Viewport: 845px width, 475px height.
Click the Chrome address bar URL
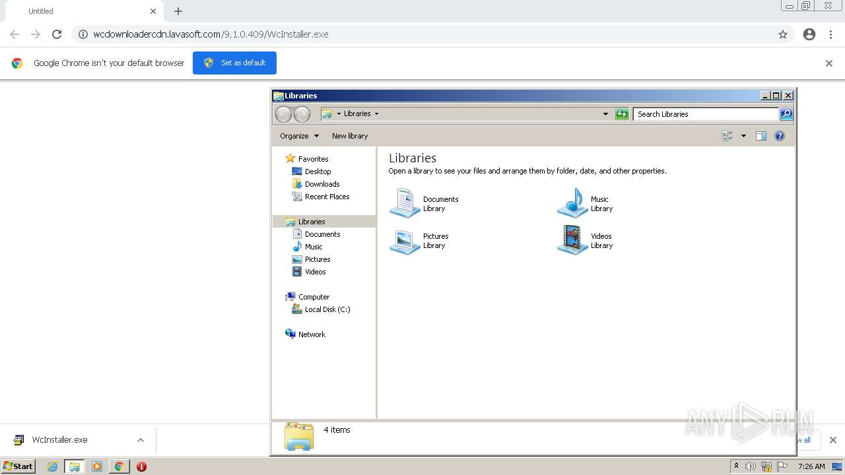(x=211, y=34)
